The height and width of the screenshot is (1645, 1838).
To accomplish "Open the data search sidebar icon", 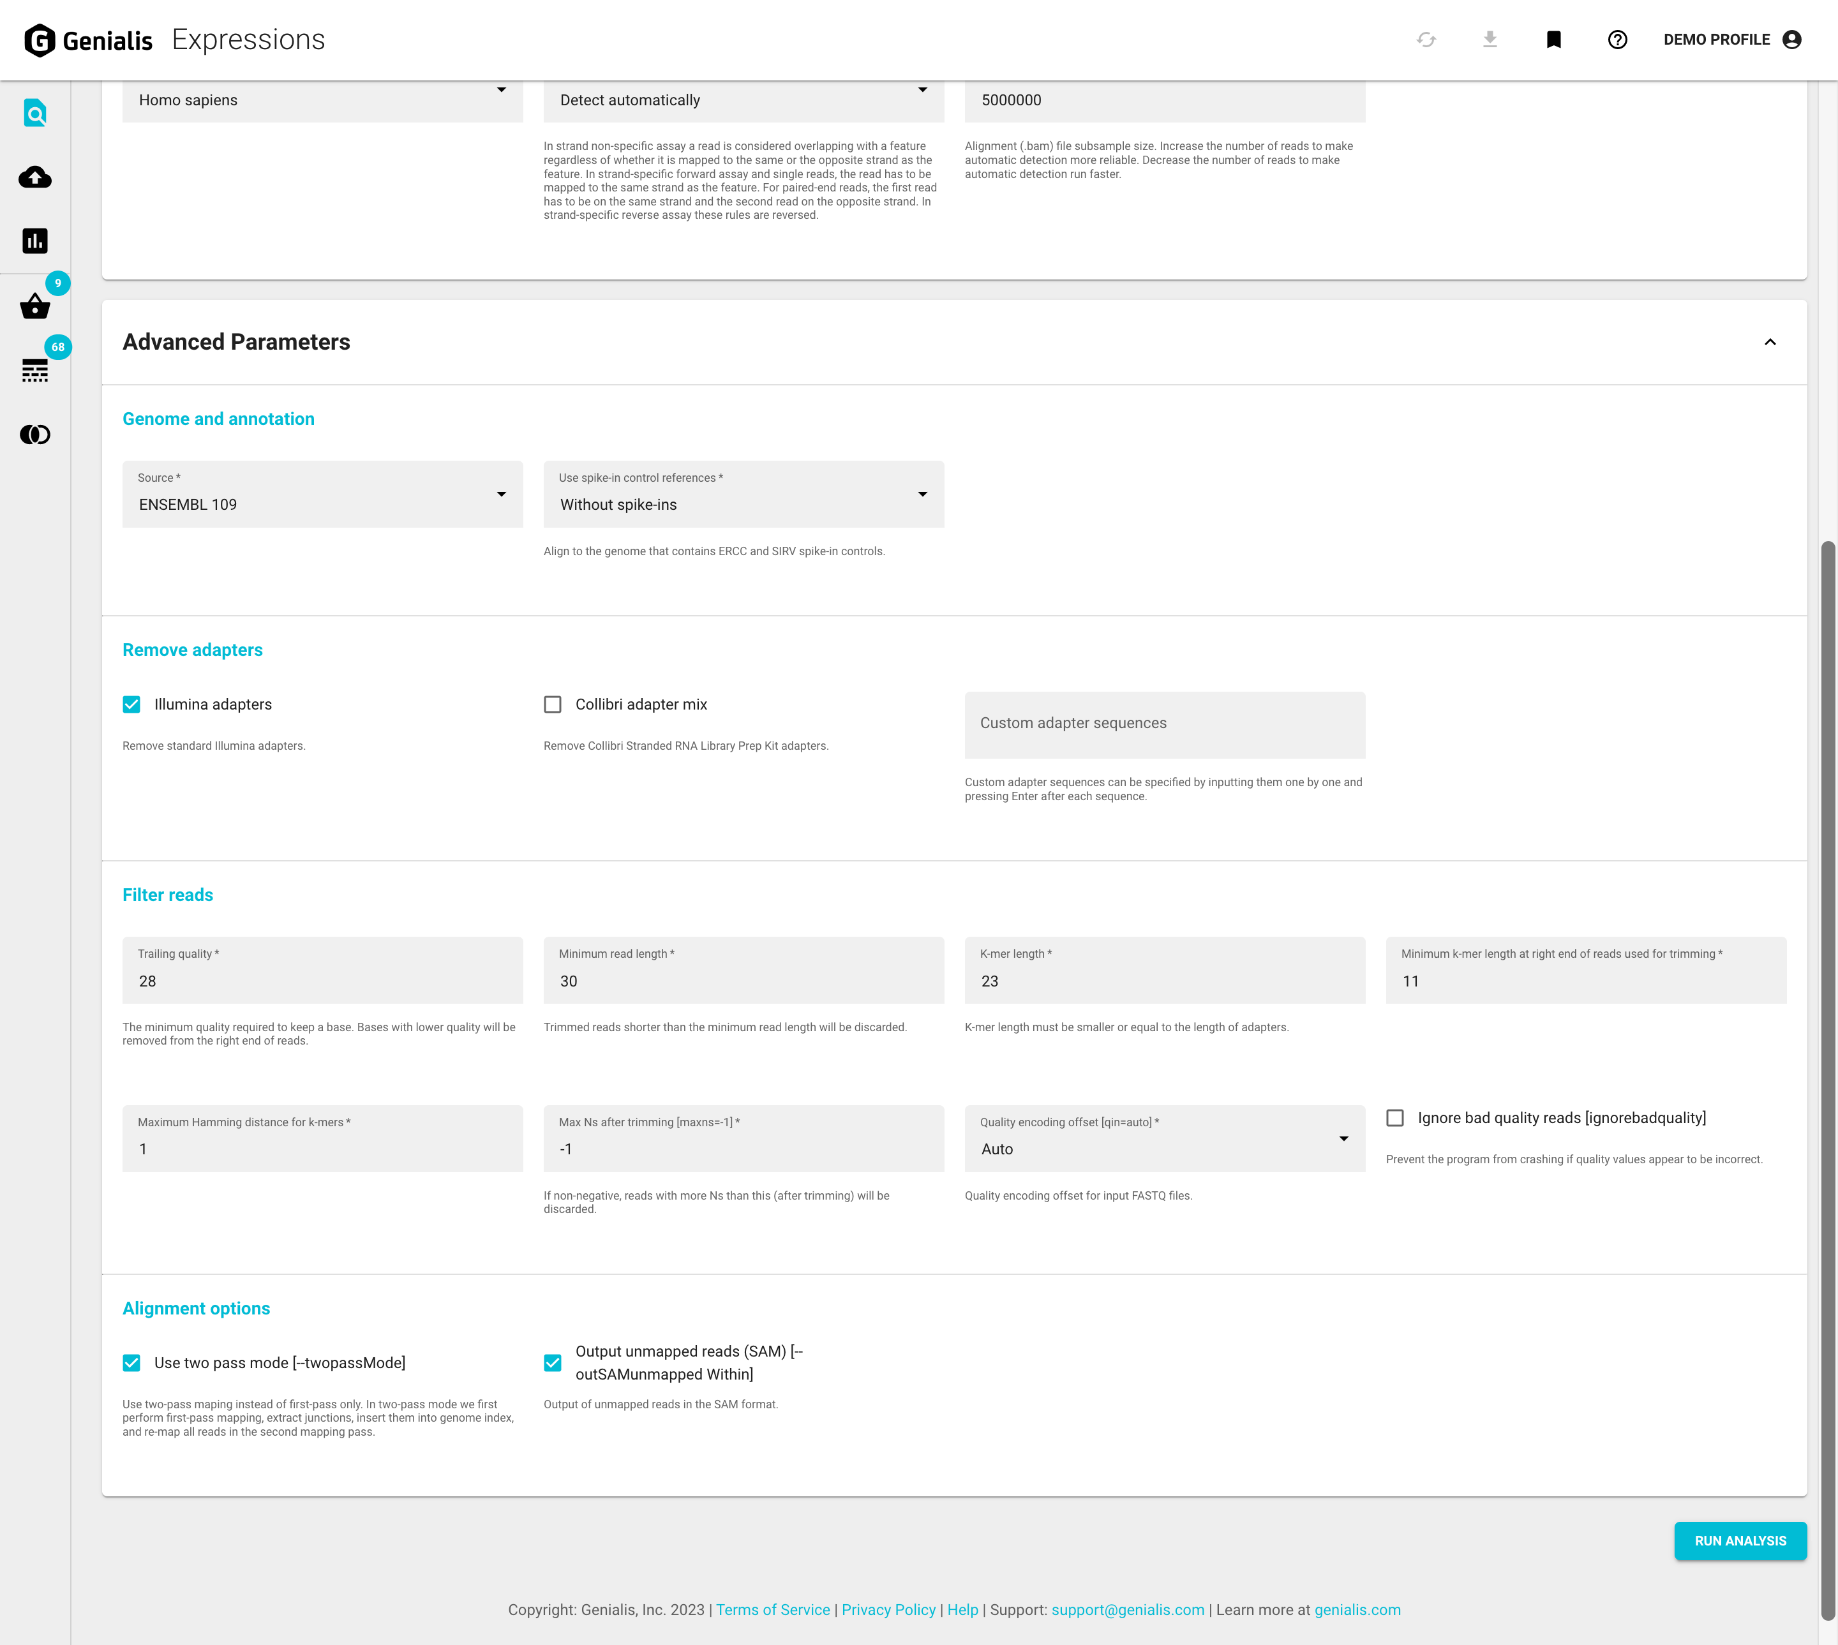I will [x=34, y=114].
